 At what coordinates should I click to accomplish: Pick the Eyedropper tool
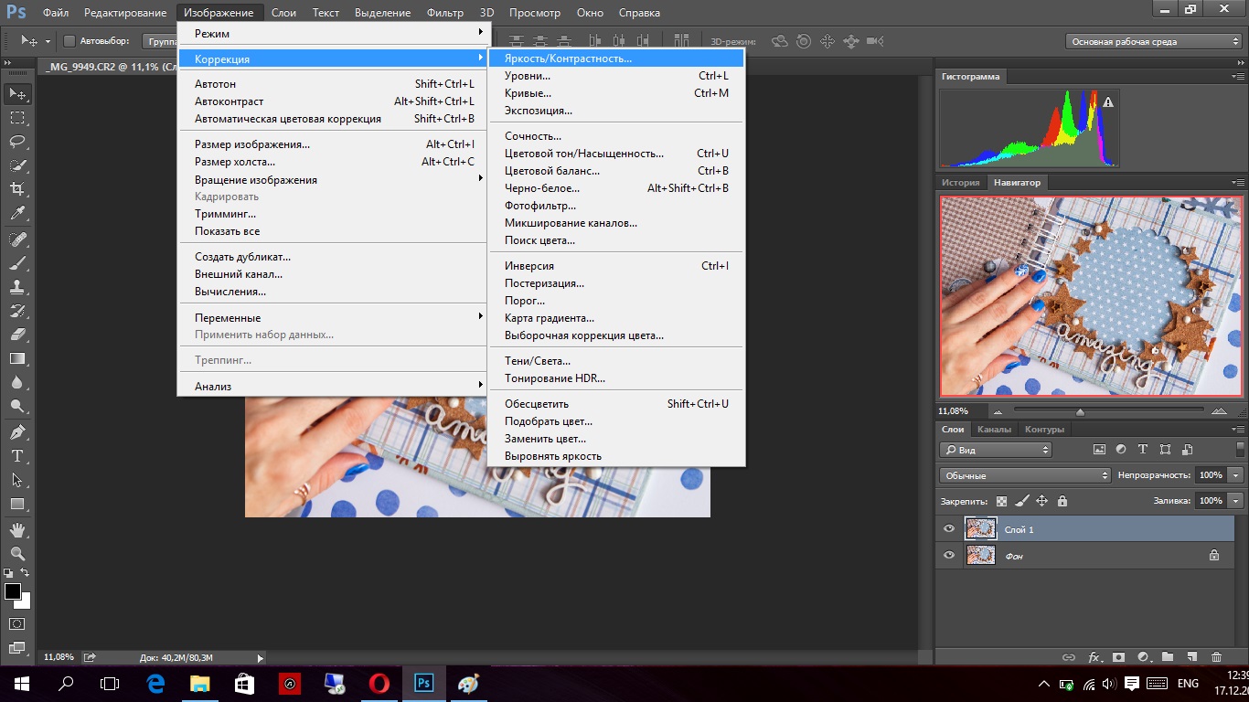point(16,213)
